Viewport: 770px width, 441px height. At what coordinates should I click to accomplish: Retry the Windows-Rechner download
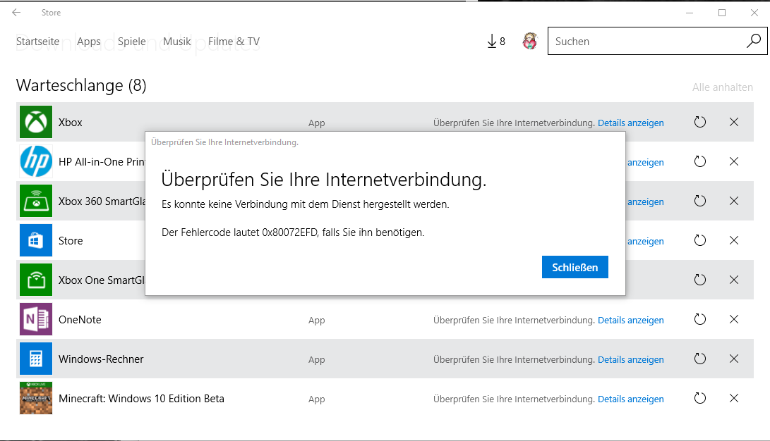click(700, 359)
